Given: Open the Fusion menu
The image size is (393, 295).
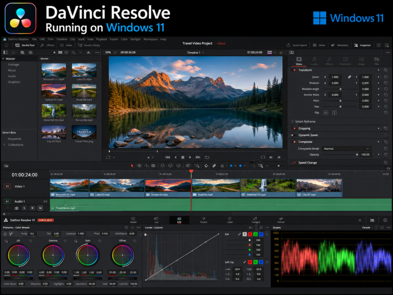Looking at the screenshot, I should click(114, 39).
